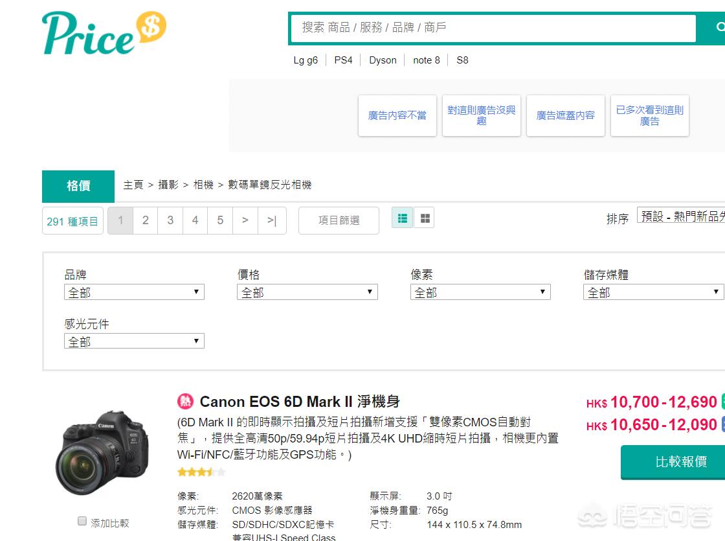The image size is (725, 541).
Task: Click the search magnifier icon
Action: click(x=719, y=28)
